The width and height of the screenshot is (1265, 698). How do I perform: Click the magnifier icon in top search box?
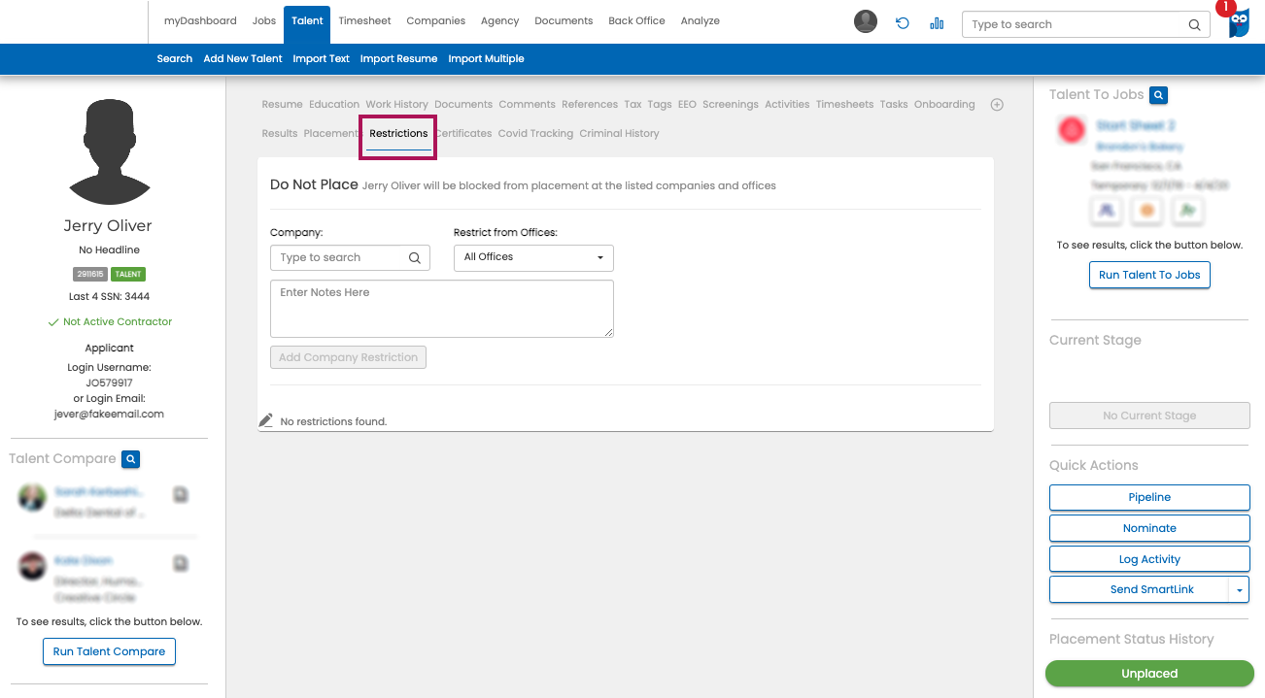coord(1194,25)
